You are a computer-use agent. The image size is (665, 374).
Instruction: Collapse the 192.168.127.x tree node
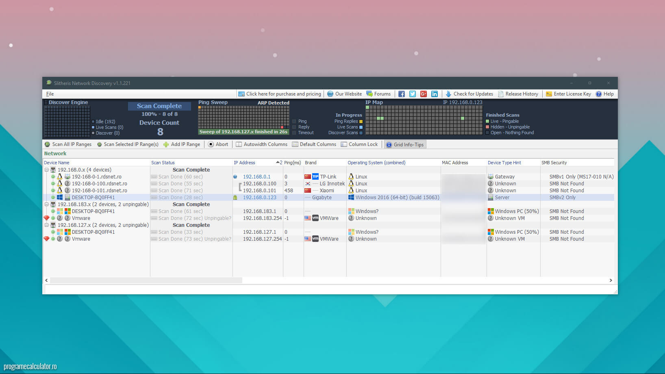(46, 225)
